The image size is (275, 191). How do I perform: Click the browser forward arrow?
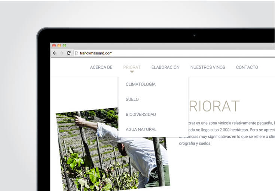(62, 53)
